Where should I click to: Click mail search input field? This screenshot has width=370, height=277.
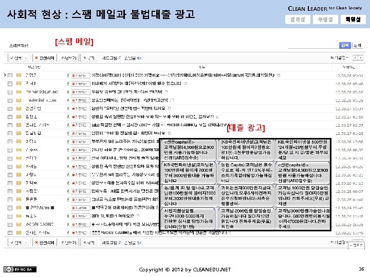click(313, 45)
